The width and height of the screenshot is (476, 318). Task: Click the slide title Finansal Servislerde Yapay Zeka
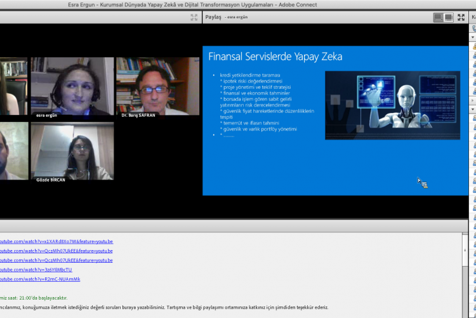coord(275,57)
